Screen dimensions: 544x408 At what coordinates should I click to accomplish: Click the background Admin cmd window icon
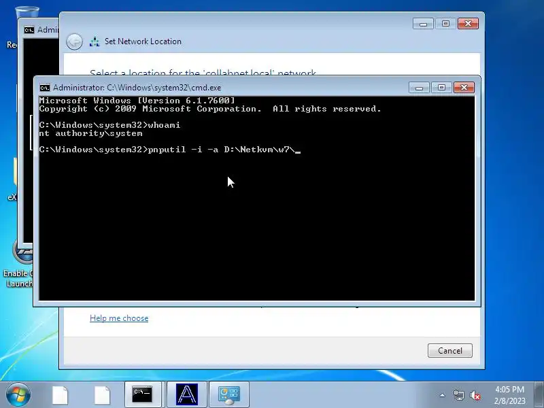[x=29, y=30]
